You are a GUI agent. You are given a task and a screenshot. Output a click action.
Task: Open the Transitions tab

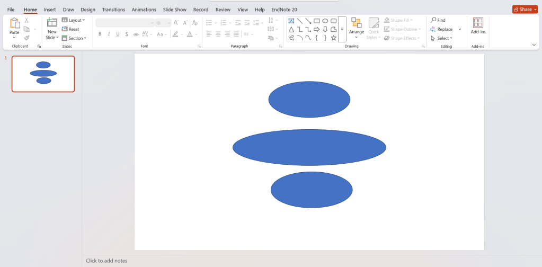(113, 10)
